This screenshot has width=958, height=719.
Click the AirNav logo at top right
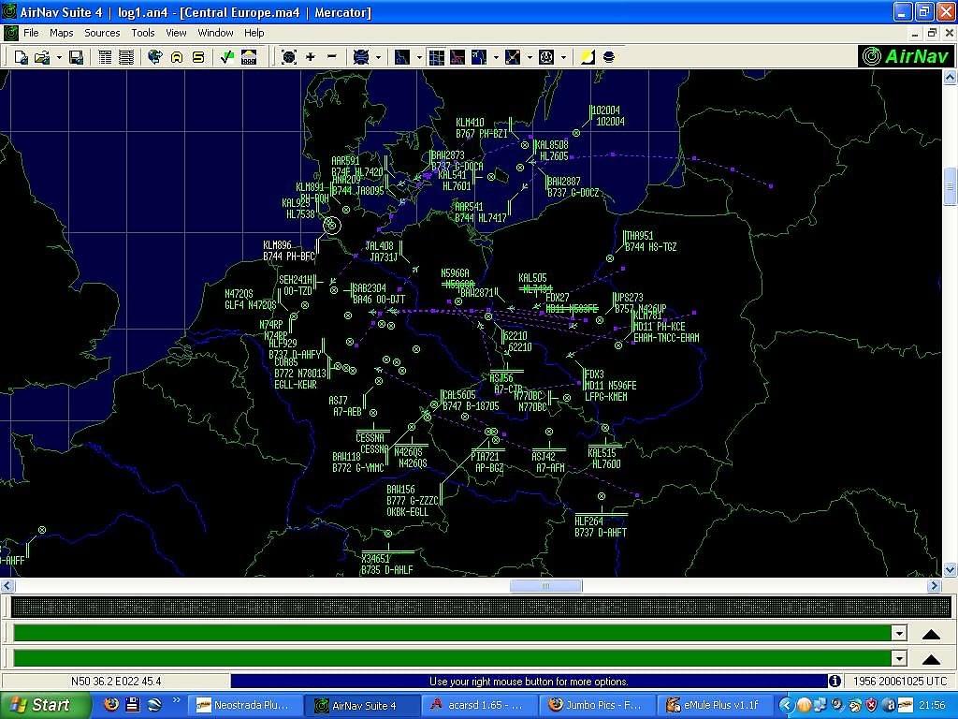906,56
